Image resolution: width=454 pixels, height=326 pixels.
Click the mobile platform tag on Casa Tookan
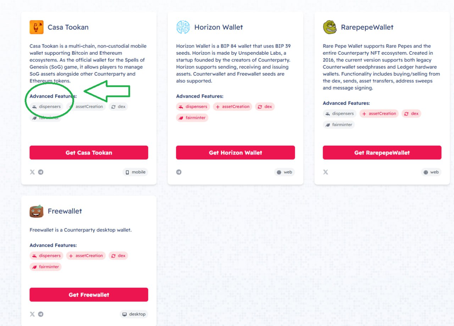coord(135,172)
